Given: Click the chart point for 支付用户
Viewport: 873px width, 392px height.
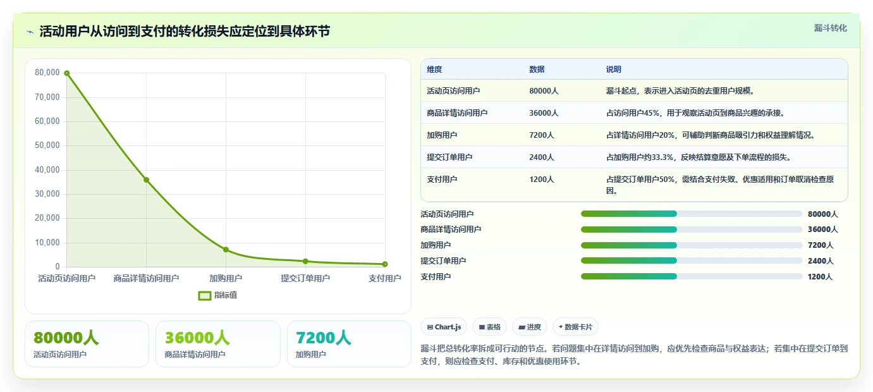Looking at the screenshot, I should [x=385, y=264].
